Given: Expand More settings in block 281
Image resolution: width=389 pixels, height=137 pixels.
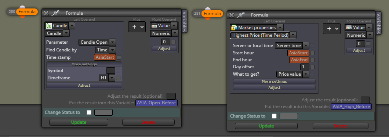Looking at the screenshot, I should pos(274,82).
